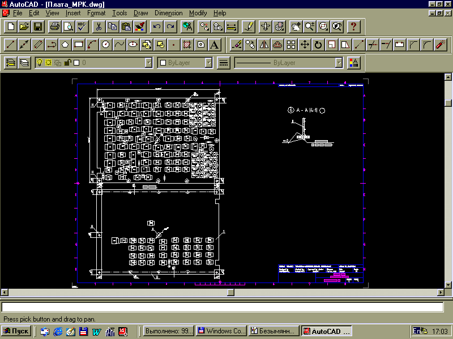Select the Array modify tool

(x=291, y=45)
